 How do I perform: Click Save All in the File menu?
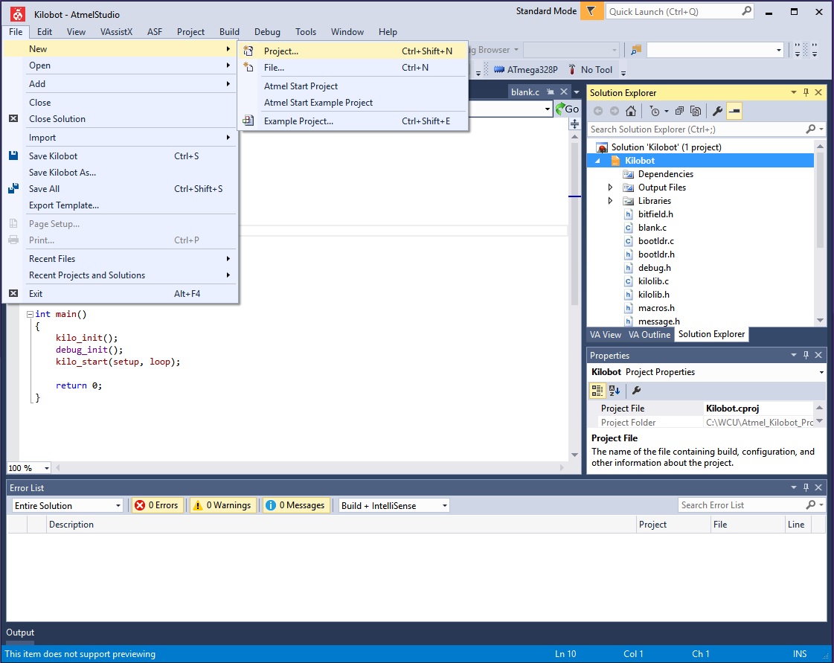click(x=121, y=189)
